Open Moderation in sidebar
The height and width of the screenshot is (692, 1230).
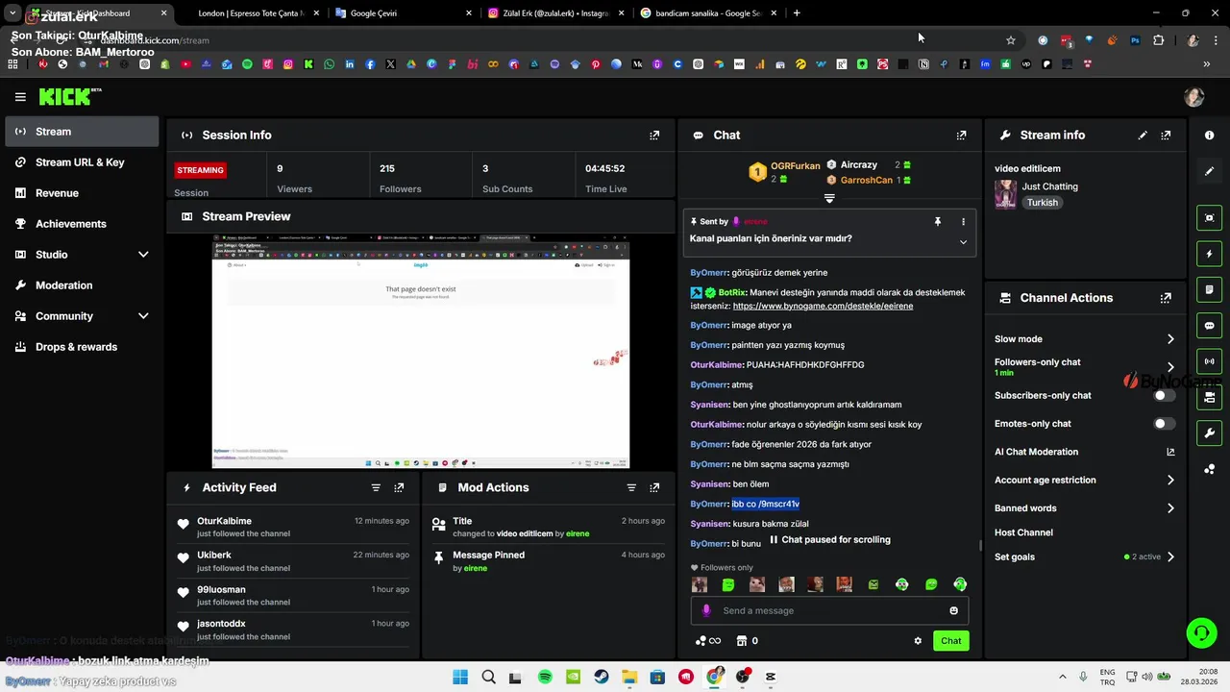(x=82, y=285)
